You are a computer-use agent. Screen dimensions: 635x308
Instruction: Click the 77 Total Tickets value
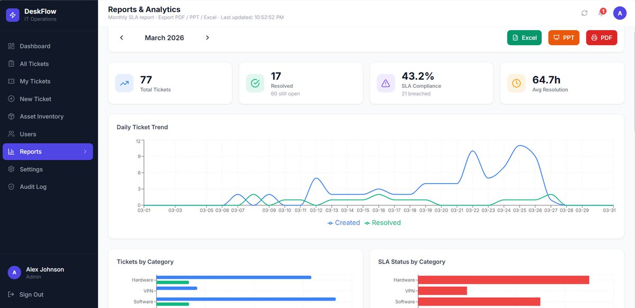tap(146, 80)
